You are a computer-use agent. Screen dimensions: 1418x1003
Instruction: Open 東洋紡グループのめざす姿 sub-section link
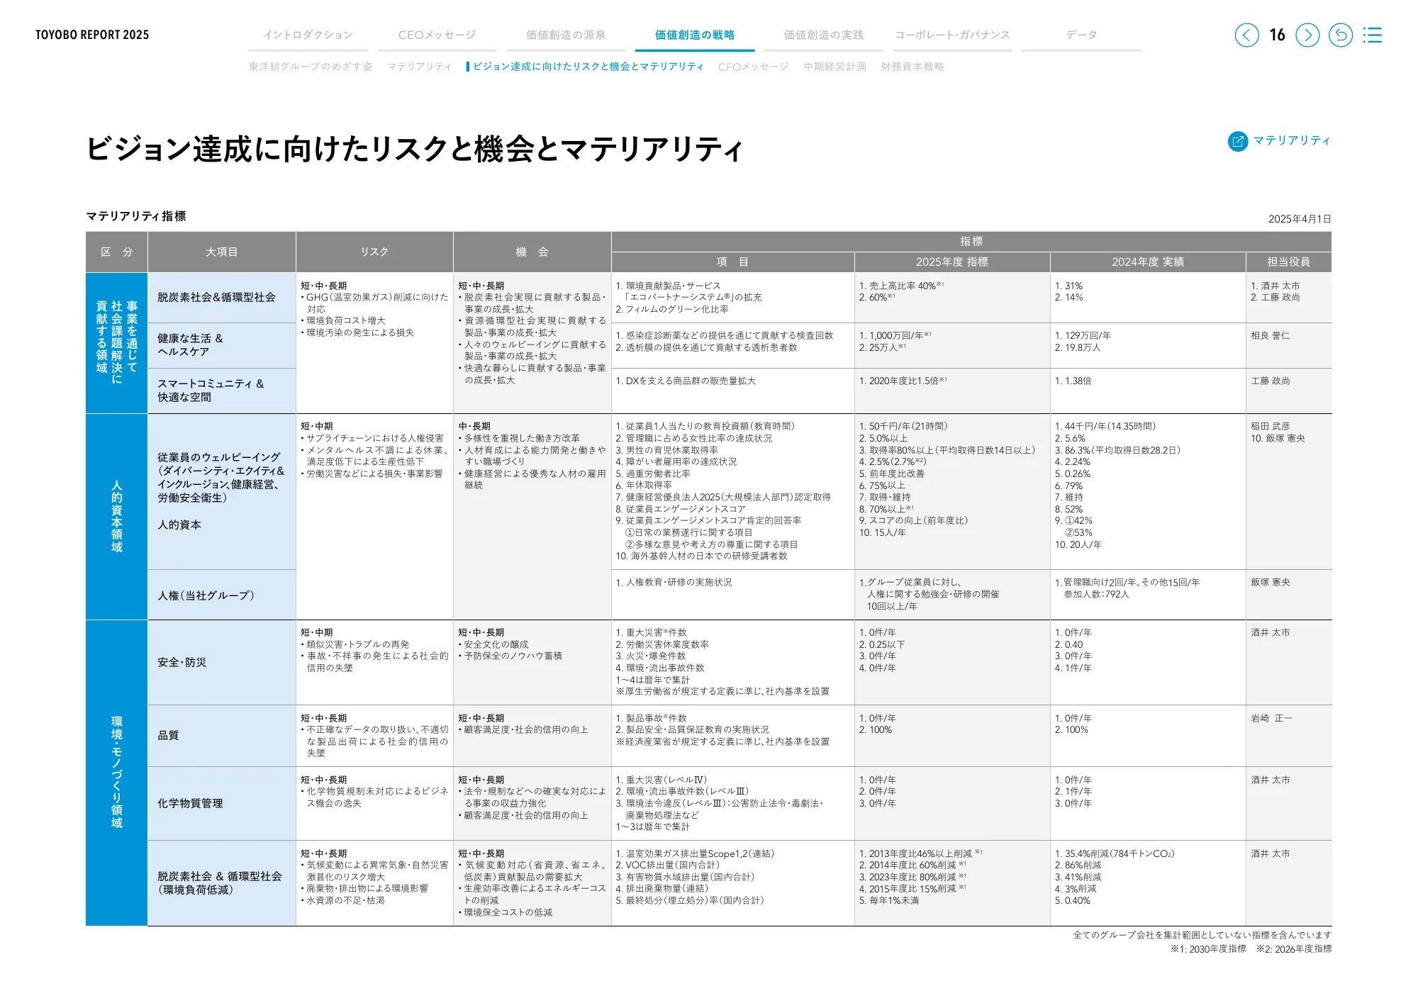coord(310,67)
